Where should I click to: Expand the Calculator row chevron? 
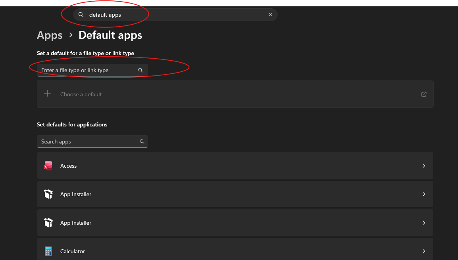pos(424,251)
